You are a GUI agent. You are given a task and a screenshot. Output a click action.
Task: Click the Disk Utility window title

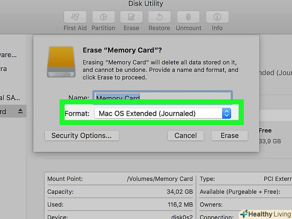pos(146,4)
